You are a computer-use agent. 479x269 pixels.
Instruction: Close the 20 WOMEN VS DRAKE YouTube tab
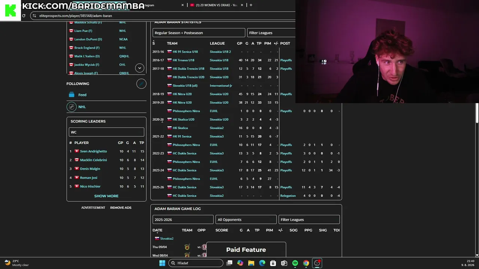point(242,5)
